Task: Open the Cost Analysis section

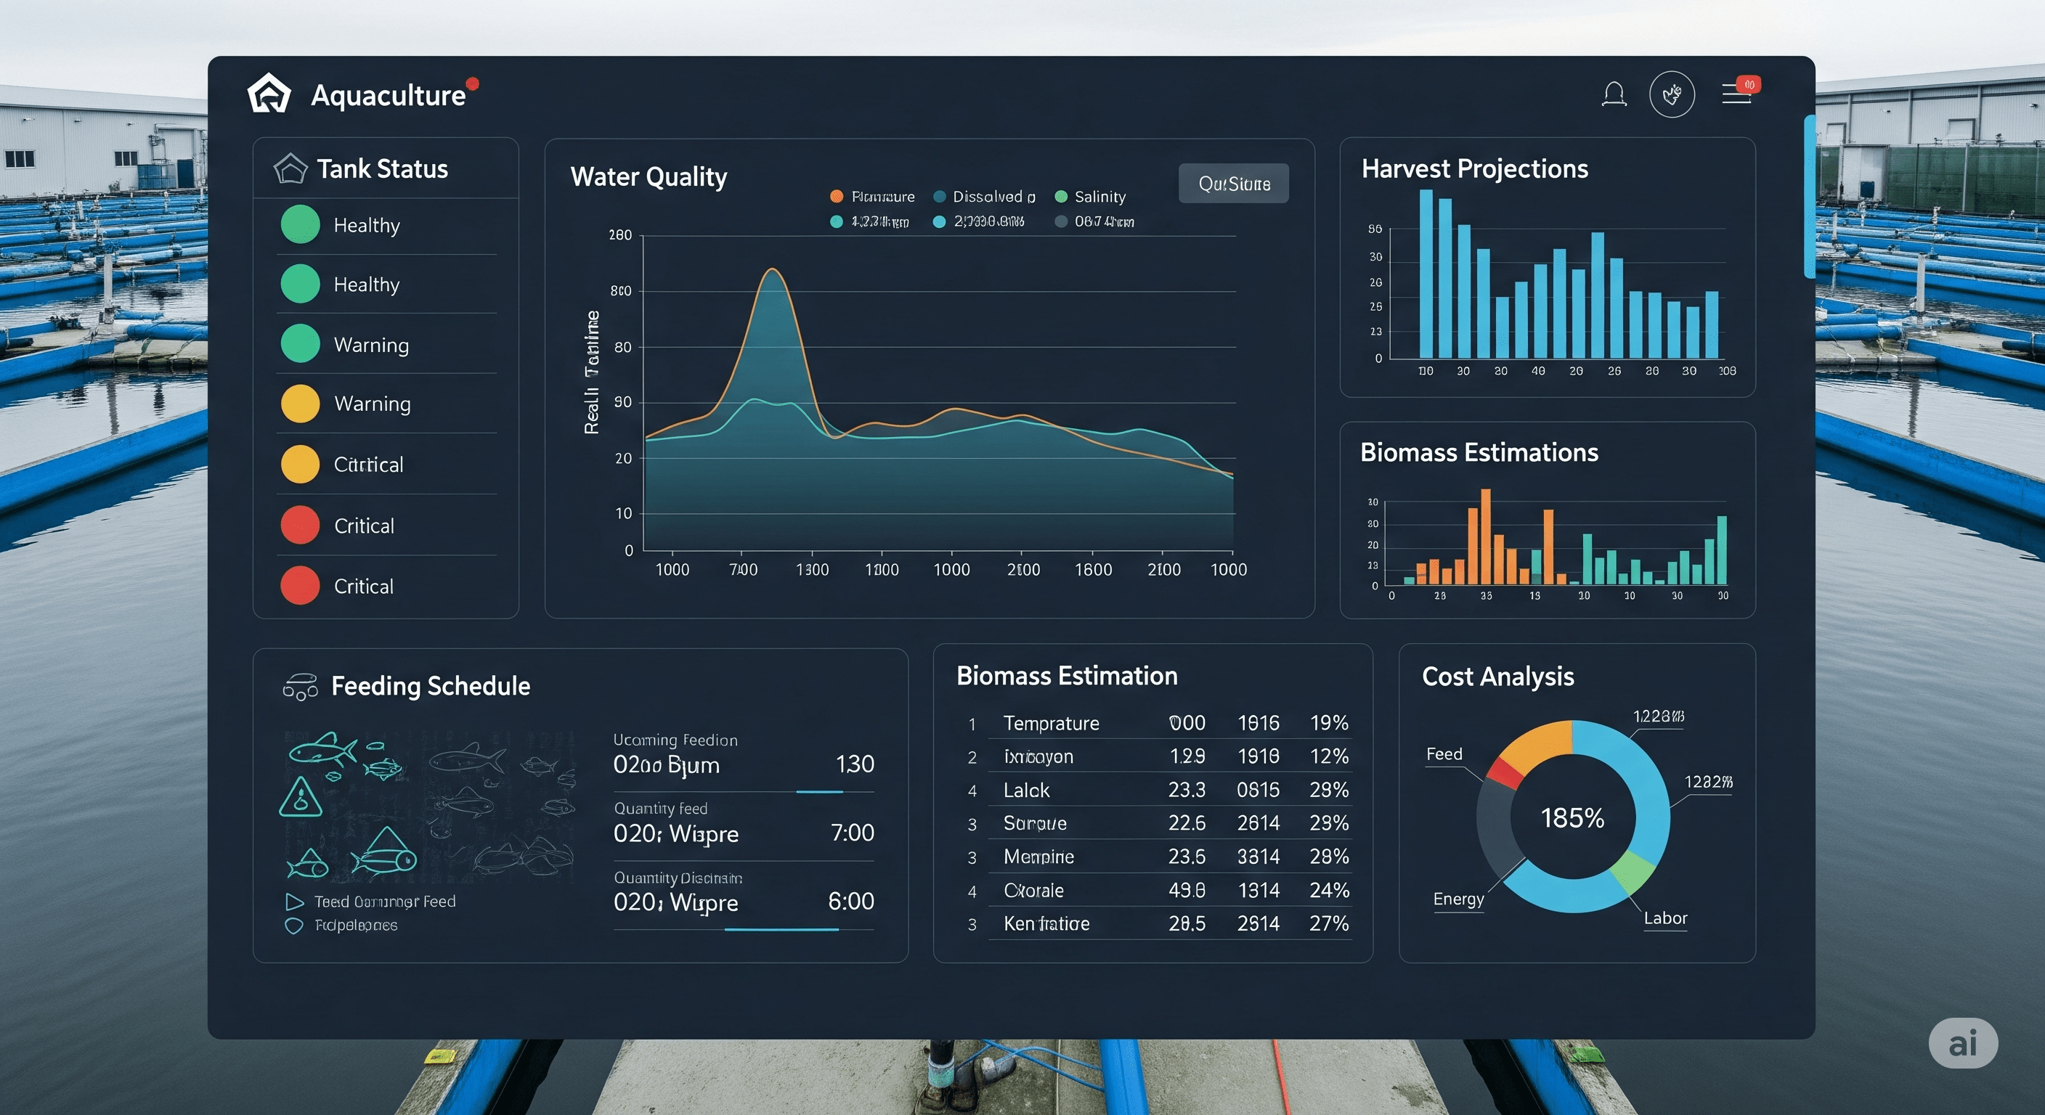Action: coord(1497,676)
